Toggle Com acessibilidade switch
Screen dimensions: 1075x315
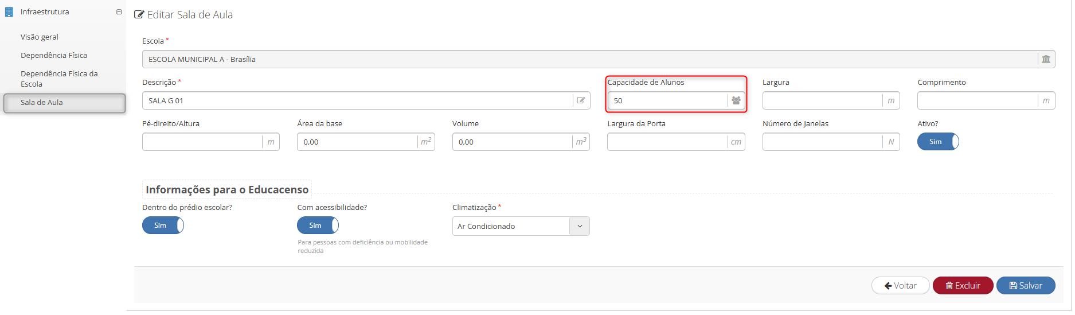pos(318,225)
